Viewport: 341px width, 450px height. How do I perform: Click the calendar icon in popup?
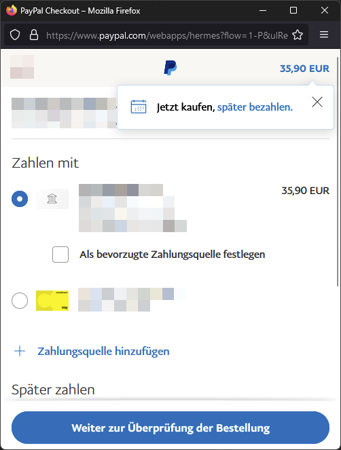click(139, 107)
